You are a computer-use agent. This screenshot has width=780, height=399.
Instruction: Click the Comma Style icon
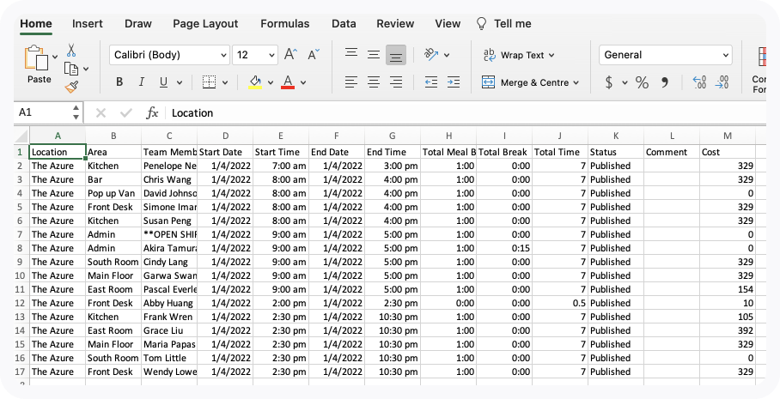point(664,82)
